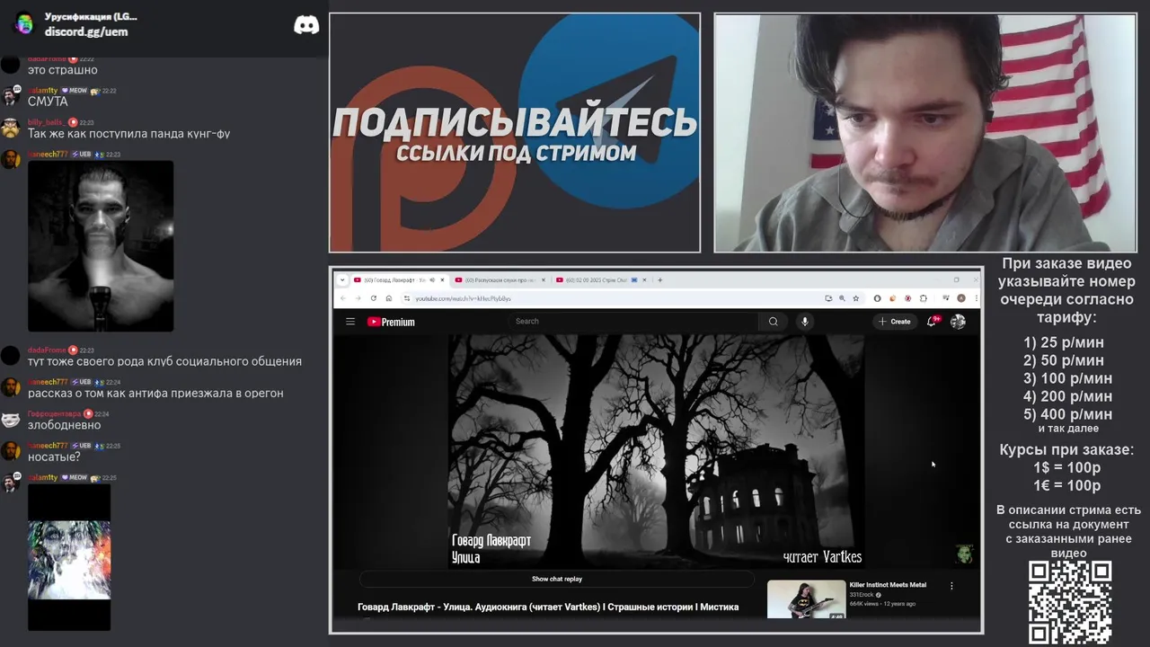
Task: Open YouTube account avatar menu
Action: (958, 321)
